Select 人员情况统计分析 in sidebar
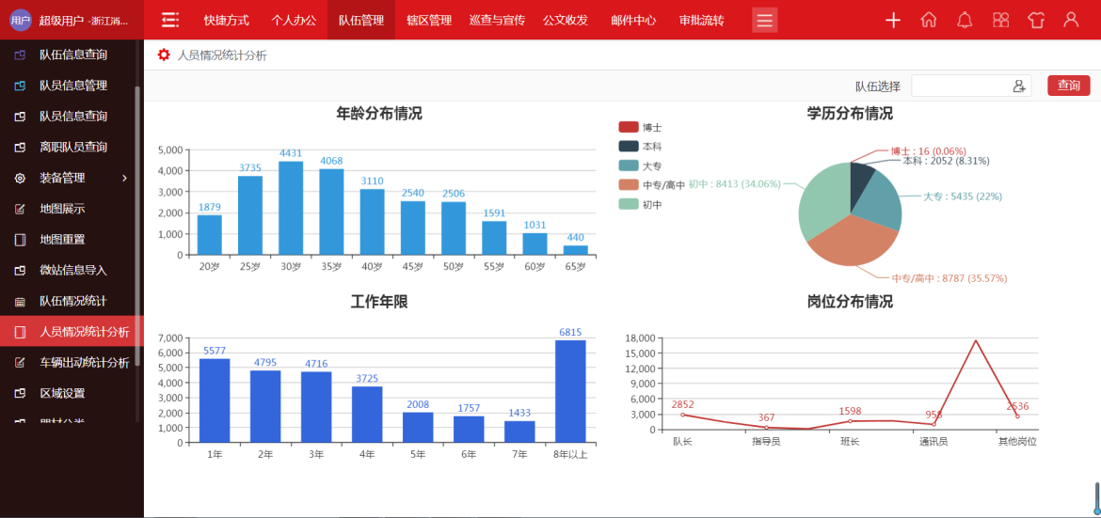This screenshot has width=1101, height=518. (72, 331)
